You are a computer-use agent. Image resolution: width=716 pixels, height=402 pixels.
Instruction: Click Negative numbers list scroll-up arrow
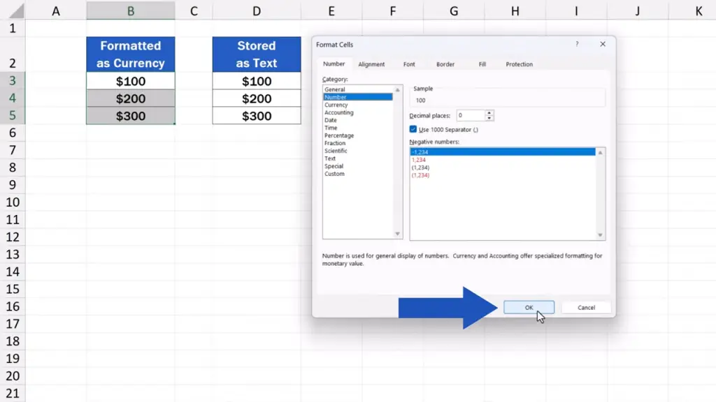click(600, 152)
